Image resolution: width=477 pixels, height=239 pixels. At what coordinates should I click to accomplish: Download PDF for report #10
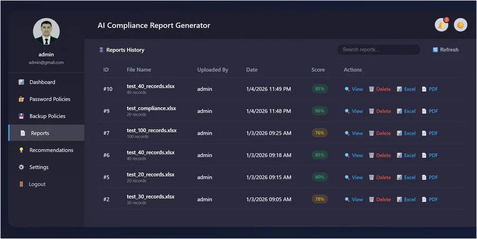(430, 89)
